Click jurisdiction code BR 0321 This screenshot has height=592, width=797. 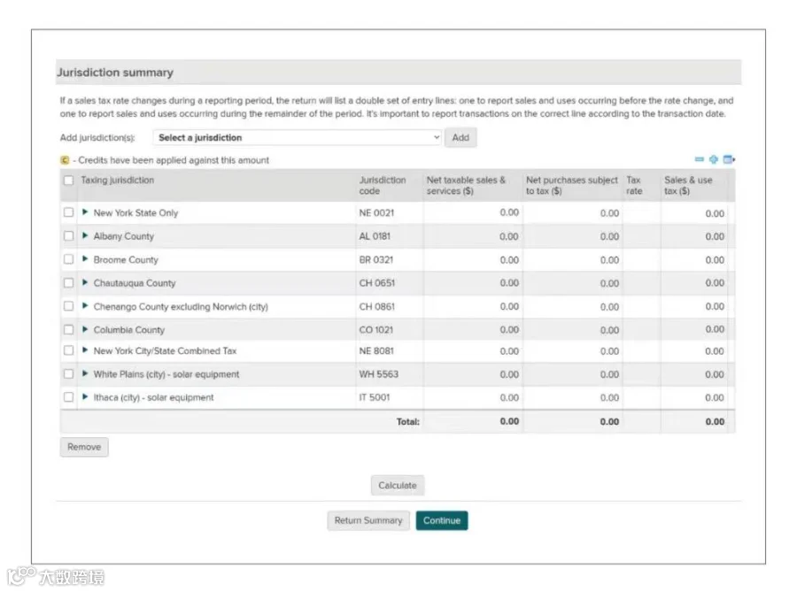(376, 259)
